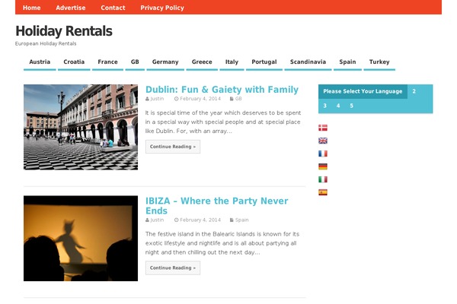This screenshot has height=304, width=457.
Task: Open the IBIZA Party Never Ends article title
Action: pyautogui.click(x=216, y=206)
